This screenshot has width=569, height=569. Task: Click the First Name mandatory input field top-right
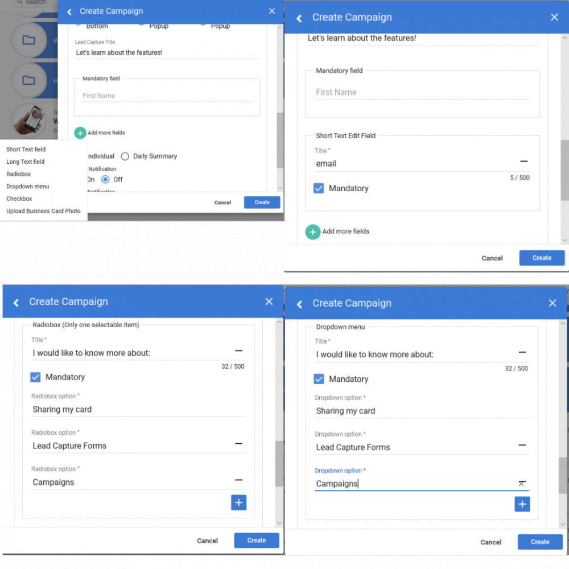422,93
